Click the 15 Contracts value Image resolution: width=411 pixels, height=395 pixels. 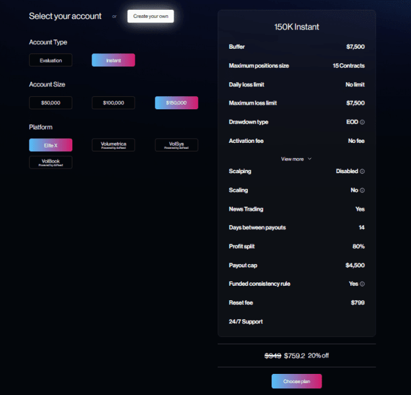[x=349, y=66]
